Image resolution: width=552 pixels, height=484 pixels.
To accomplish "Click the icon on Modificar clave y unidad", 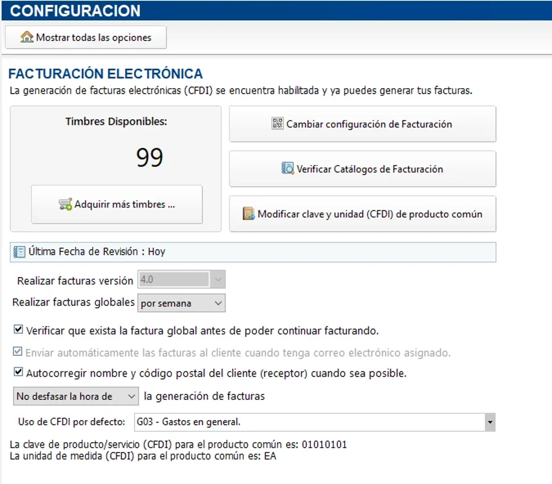I will [249, 213].
